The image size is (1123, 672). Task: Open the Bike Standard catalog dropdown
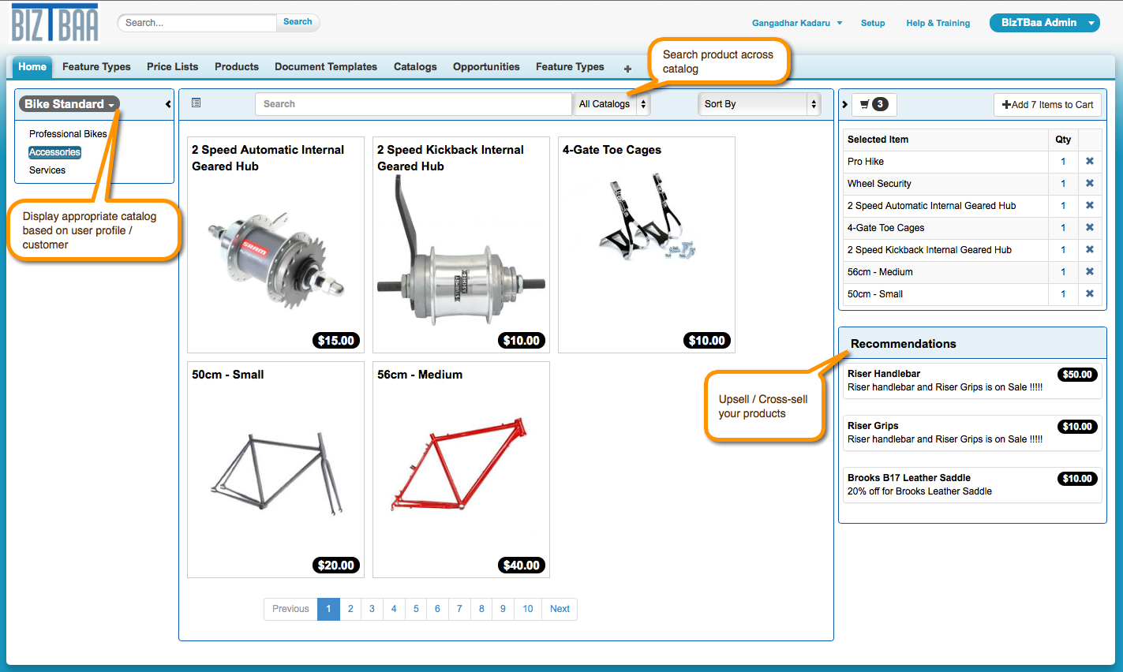pos(69,104)
